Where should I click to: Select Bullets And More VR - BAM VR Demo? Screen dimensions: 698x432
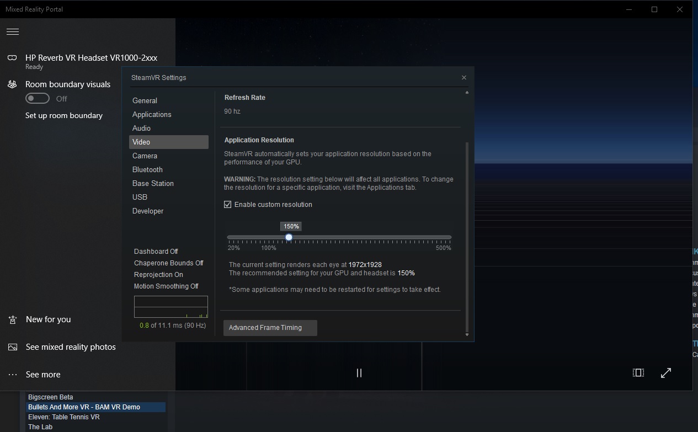pos(96,407)
